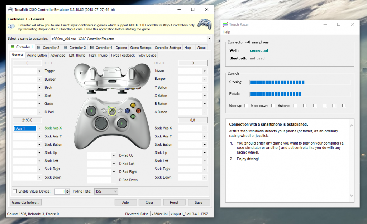367x224 pixels.
Task: Click the virtual device number stepper
Action: tap(67, 191)
